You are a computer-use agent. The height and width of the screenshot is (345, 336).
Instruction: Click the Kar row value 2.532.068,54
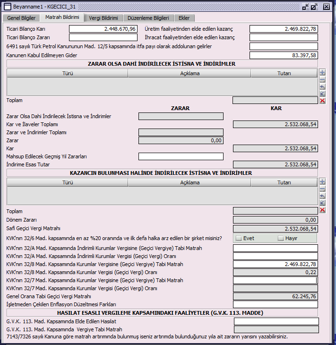(x=276, y=148)
